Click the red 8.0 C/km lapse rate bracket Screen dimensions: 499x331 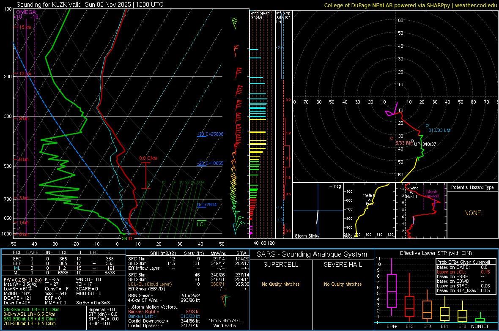[x=146, y=176]
